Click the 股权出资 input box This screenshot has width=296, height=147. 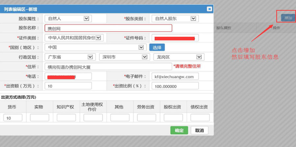(x=173, y=117)
